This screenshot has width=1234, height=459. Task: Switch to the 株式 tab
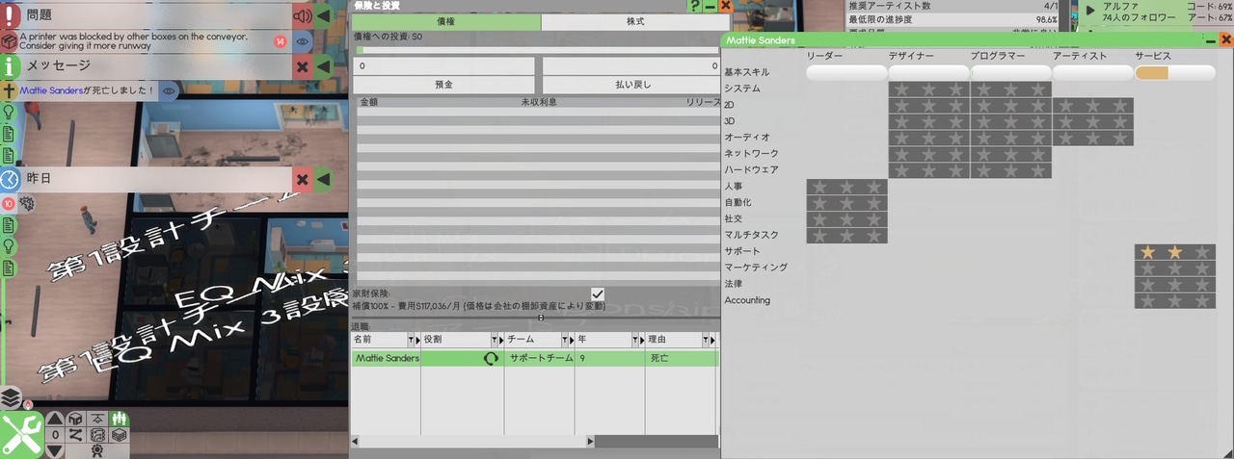pos(635,21)
